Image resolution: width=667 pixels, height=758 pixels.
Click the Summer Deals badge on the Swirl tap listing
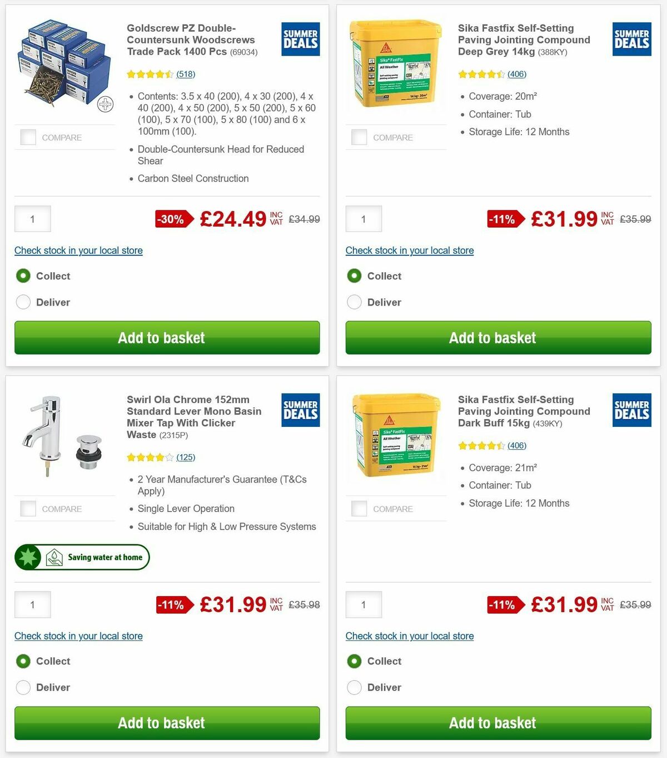(300, 410)
